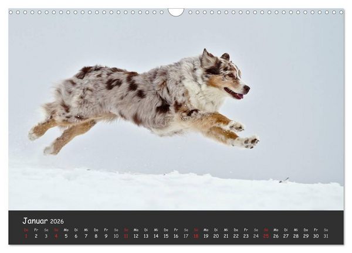Select day number 27
Screen dimensions: 352x253
click(x=286, y=236)
